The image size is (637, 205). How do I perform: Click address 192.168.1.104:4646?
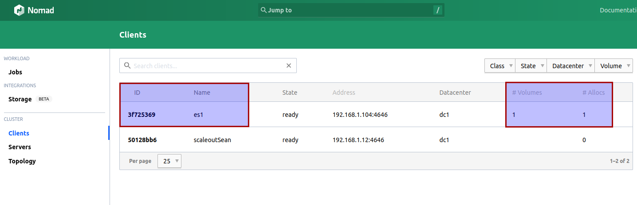pos(360,115)
